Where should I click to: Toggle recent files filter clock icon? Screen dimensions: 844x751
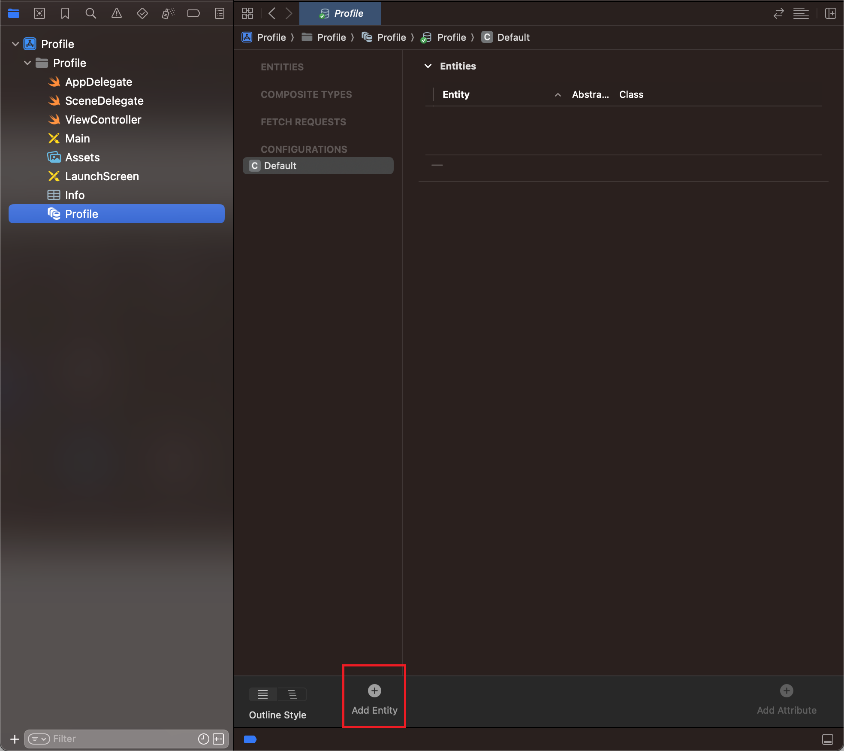[x=203, y=739]
